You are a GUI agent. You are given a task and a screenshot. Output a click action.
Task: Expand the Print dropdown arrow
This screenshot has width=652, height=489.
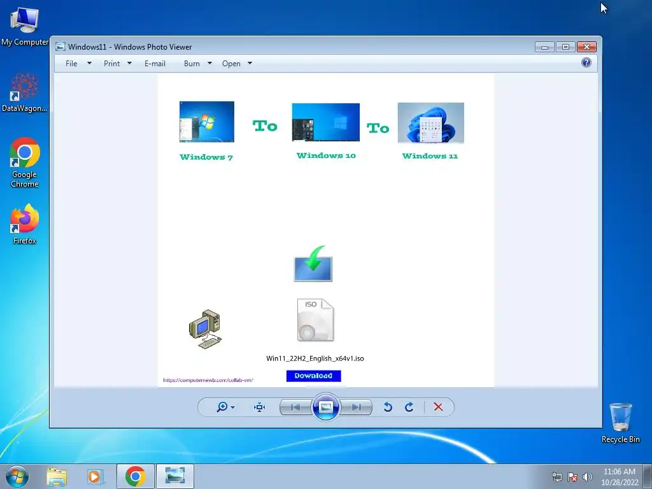click(129, 63)
